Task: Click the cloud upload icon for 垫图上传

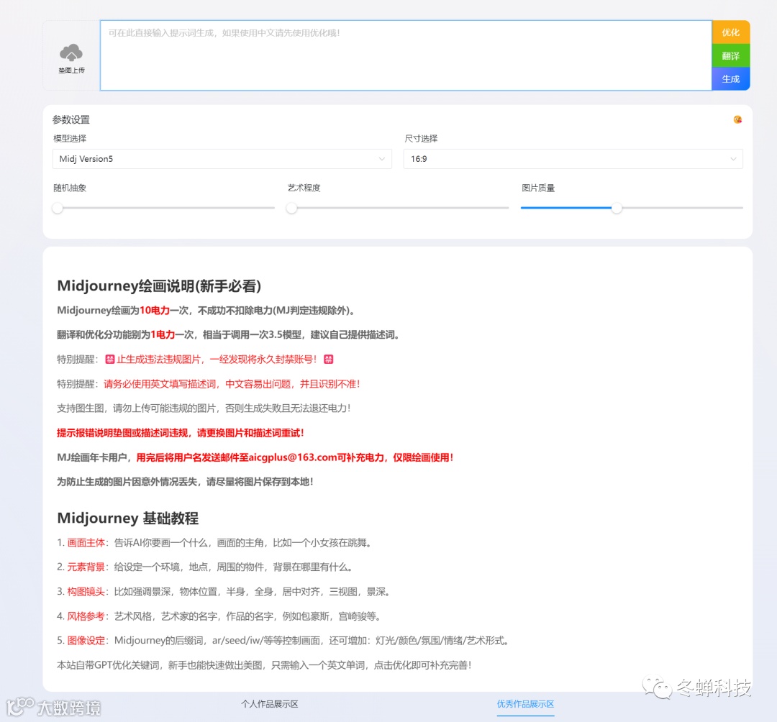Action: (x=71, y=52)
